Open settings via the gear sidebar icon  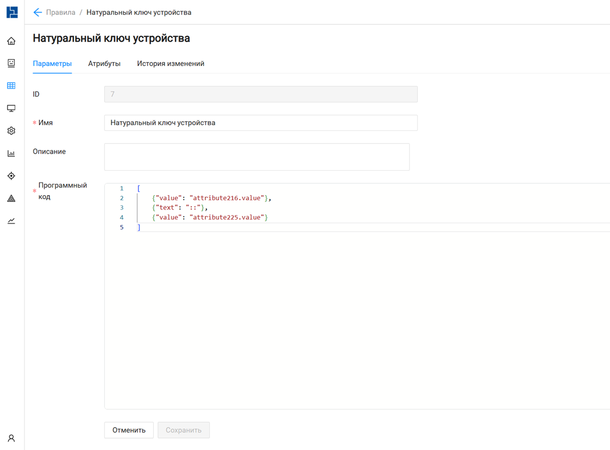11,131
